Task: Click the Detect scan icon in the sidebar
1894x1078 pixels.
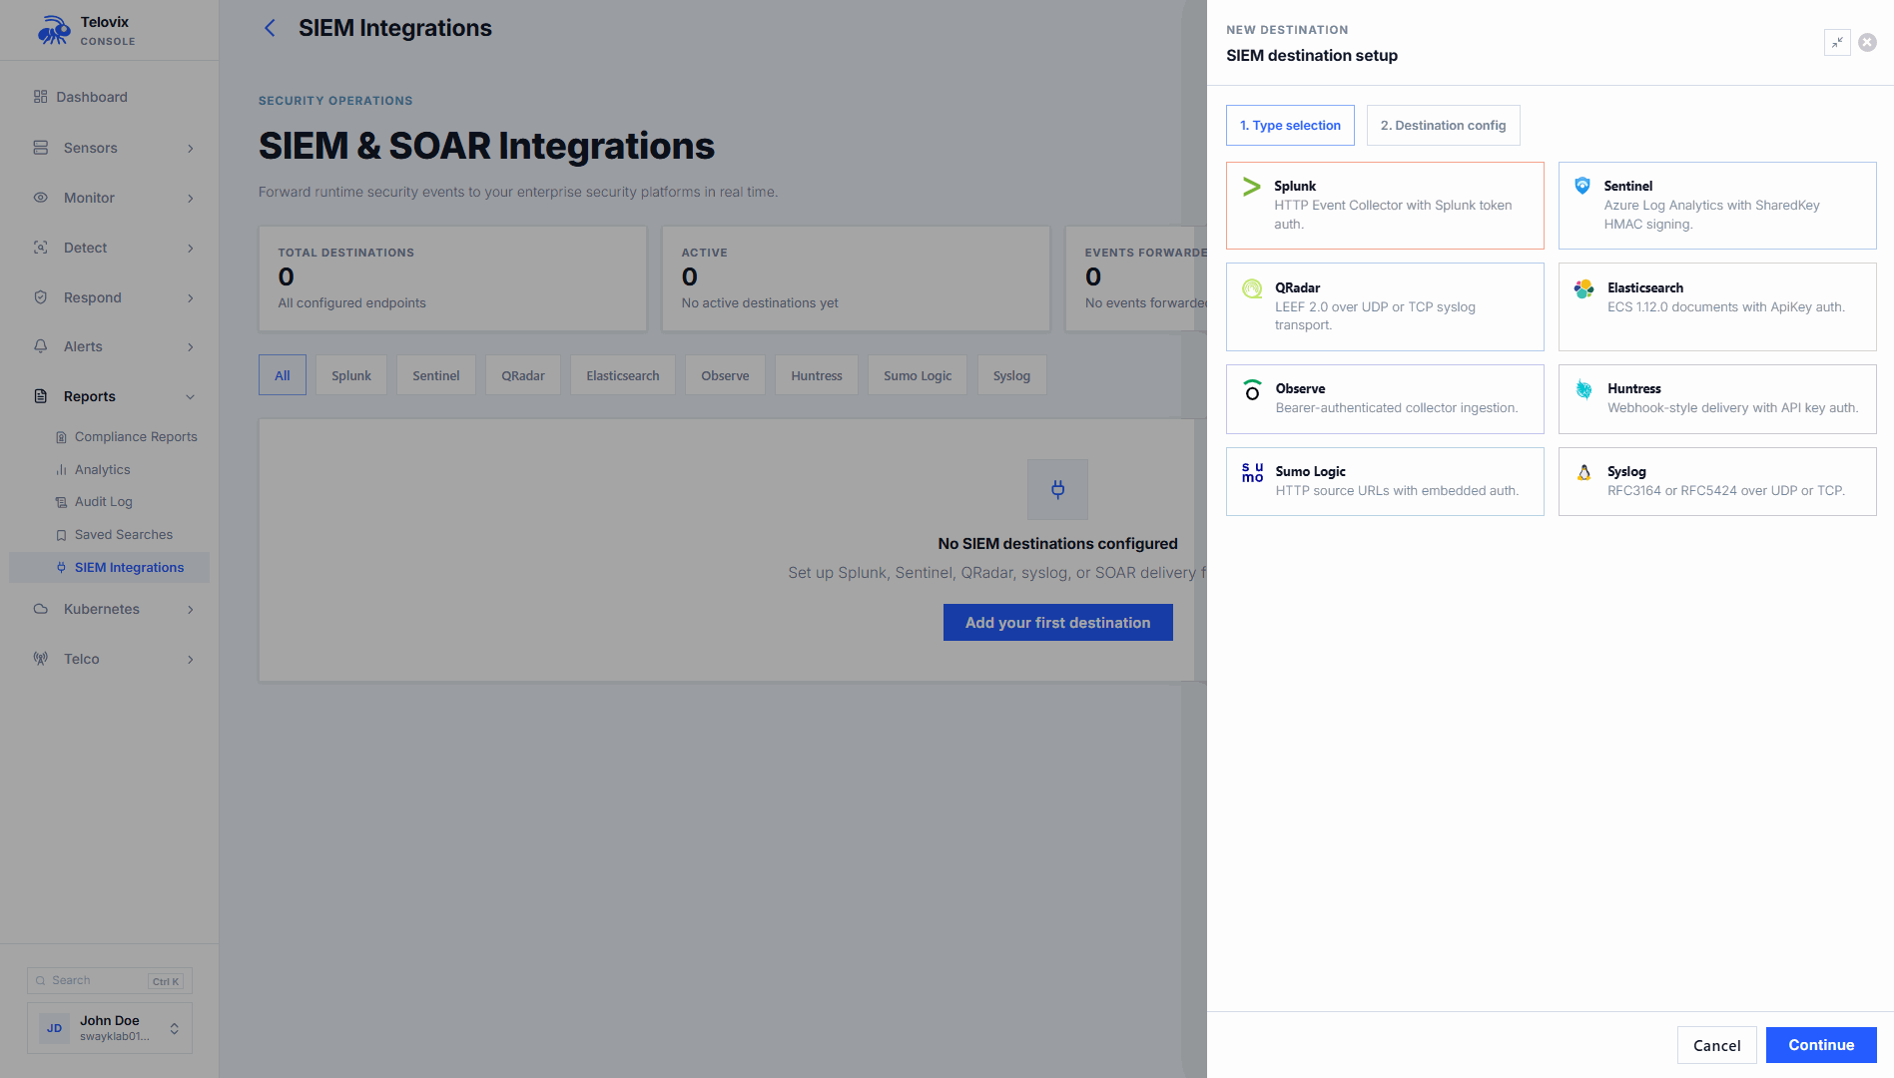Action: 40,248
